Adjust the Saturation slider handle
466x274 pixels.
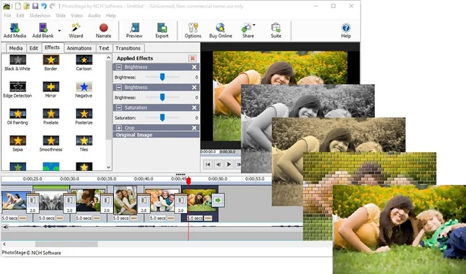[162, 118]
